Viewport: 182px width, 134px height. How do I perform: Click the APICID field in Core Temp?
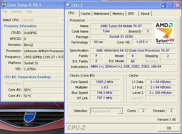click(44, 39)
